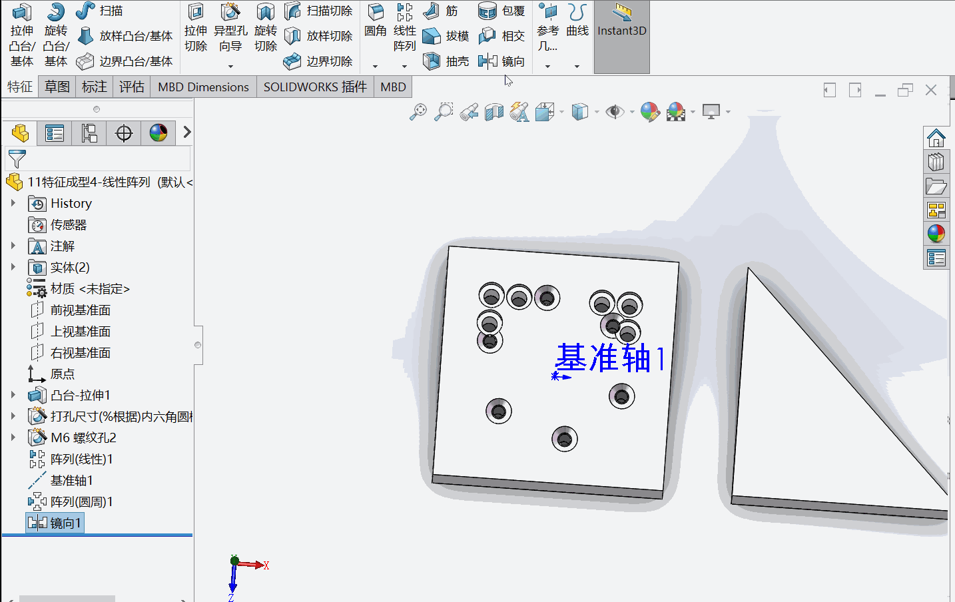Switch to the 草图 (Sketch) tab

57,87
